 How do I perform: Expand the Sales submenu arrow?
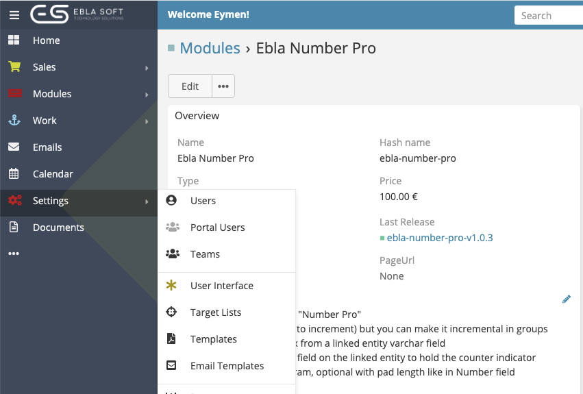tap(147, 68)
